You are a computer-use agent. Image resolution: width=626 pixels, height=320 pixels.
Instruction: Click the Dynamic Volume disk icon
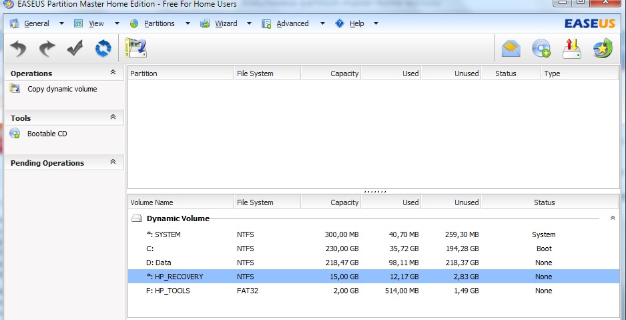[x=137, y=218]
